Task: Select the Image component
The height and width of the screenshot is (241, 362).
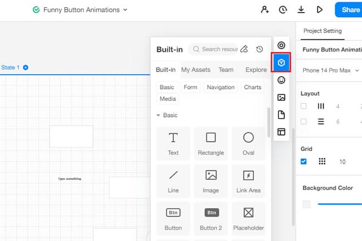Action: coord(211,181)
